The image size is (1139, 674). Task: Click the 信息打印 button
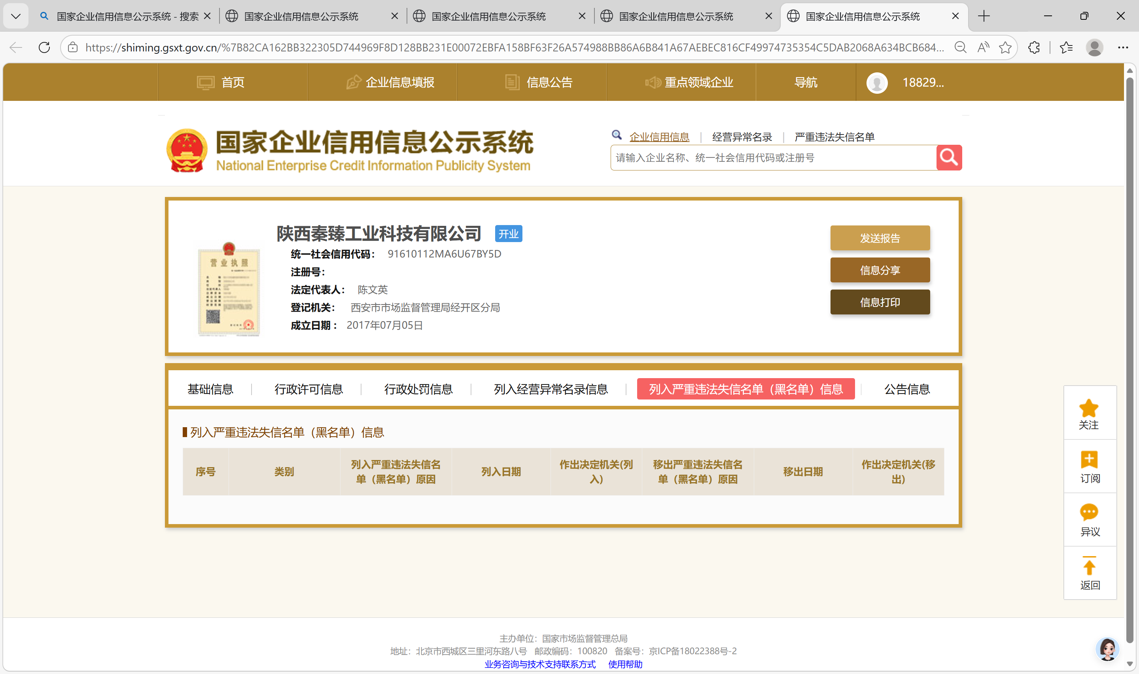(x=879, y=302)
